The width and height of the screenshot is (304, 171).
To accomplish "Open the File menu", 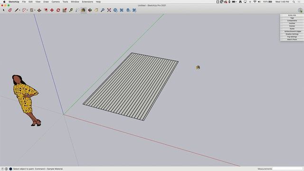I will (x=24, y=2).
